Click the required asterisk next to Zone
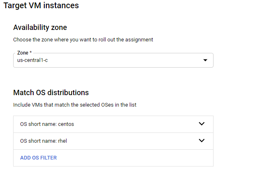This screenshot has height=171, width=262. coord(31,53)
